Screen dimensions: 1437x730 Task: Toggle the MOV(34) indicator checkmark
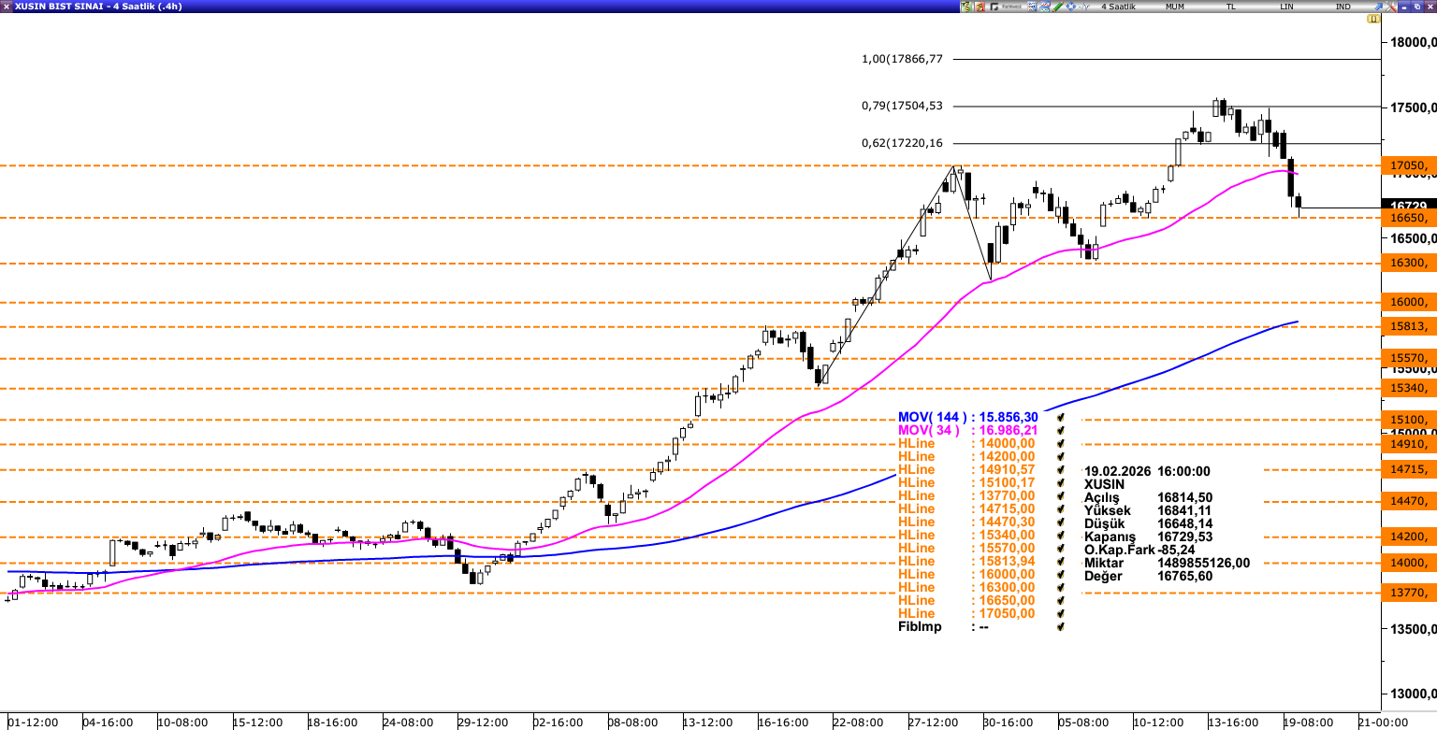tap(1060, 431)
